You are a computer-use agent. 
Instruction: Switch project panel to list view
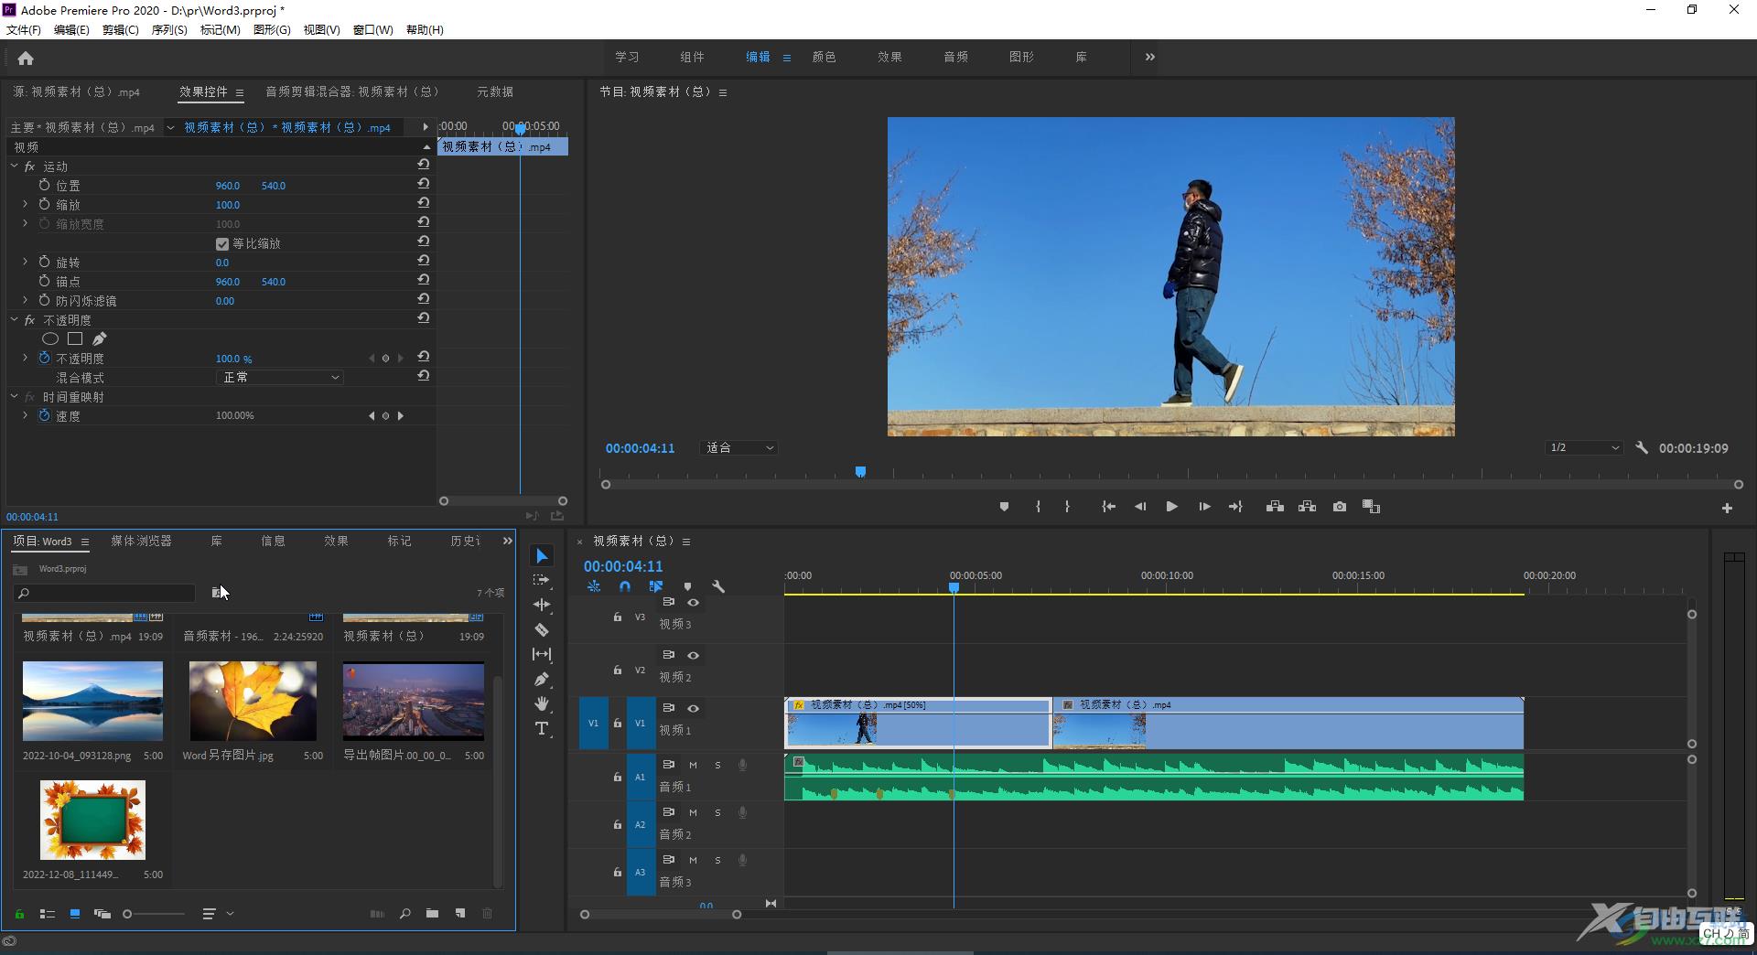(x=48, y=914)
